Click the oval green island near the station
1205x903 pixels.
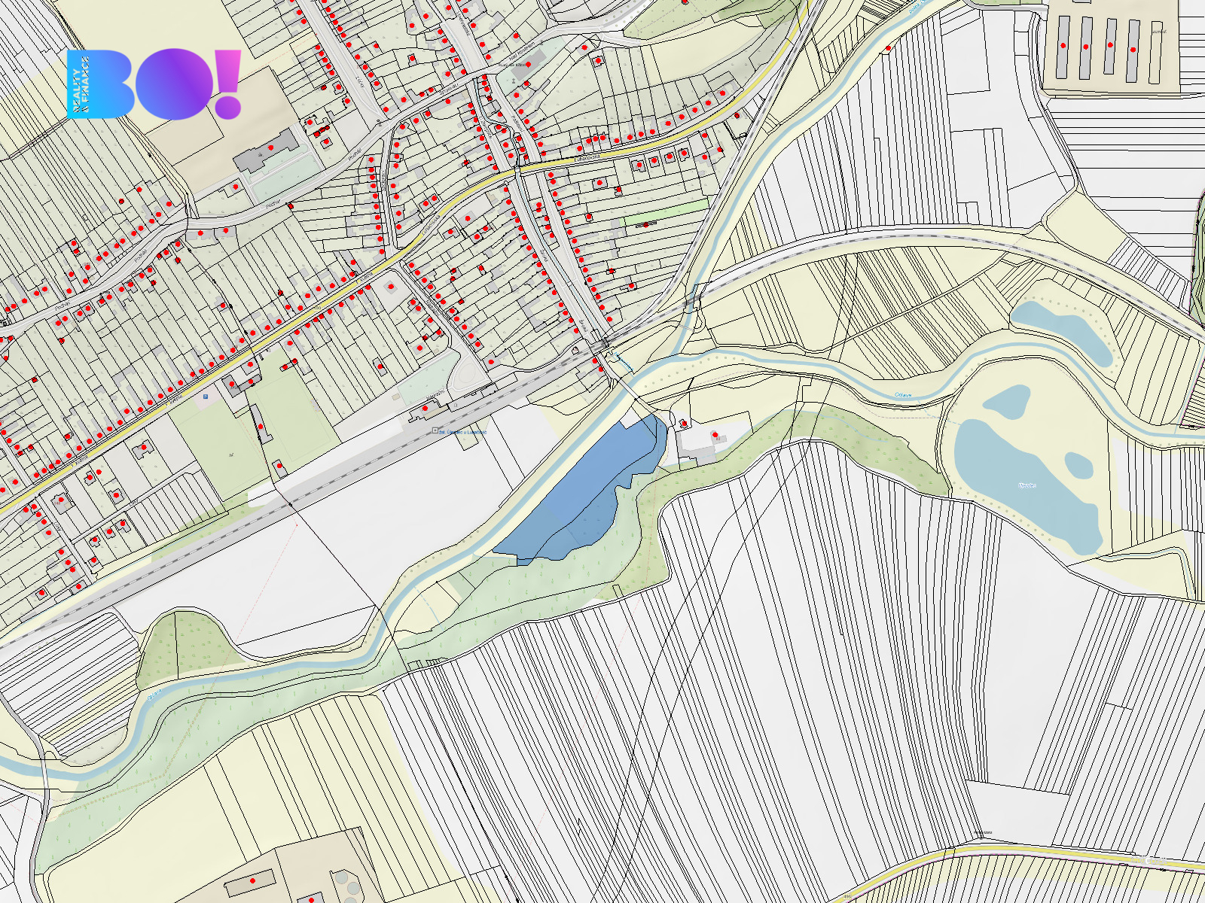pyautogui.click(x=468, y=373)
